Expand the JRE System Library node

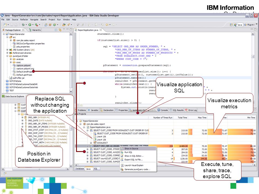[x=7, y=50]
